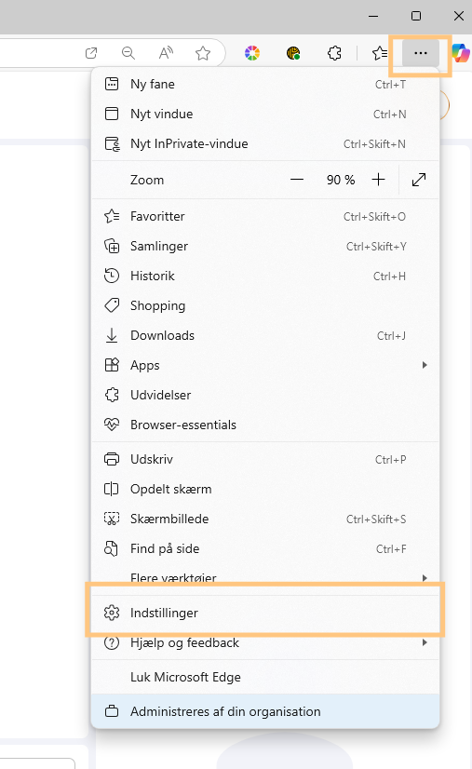Expand the Flere værktøjer submenu
The width and height of the screenshot is (472, 769).
[x=265, y=578]
